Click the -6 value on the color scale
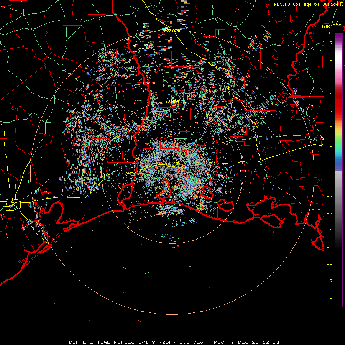345x345 pixels. (x=329, y=264)
